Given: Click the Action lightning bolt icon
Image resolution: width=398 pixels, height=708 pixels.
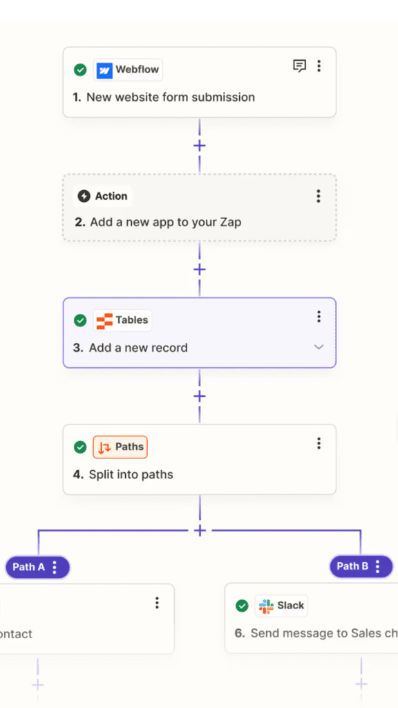Looking at the screenshot, I should pyautogui.click(x=84, y=196).
